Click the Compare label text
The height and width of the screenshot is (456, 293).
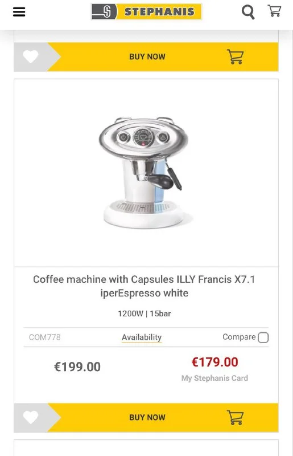(239, 337)
